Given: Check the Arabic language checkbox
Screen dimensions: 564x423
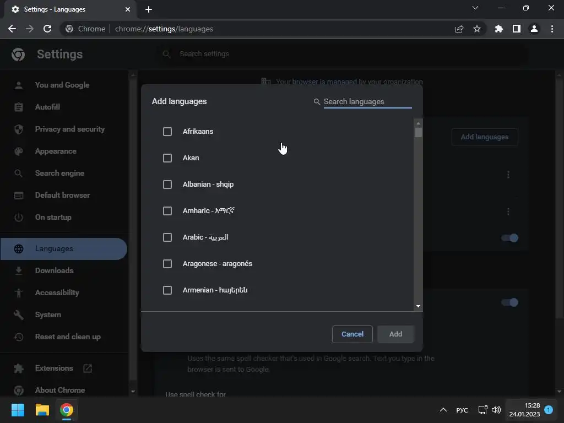Looking at the screenshot, I should pyautogui.click(x=167, y=237).
